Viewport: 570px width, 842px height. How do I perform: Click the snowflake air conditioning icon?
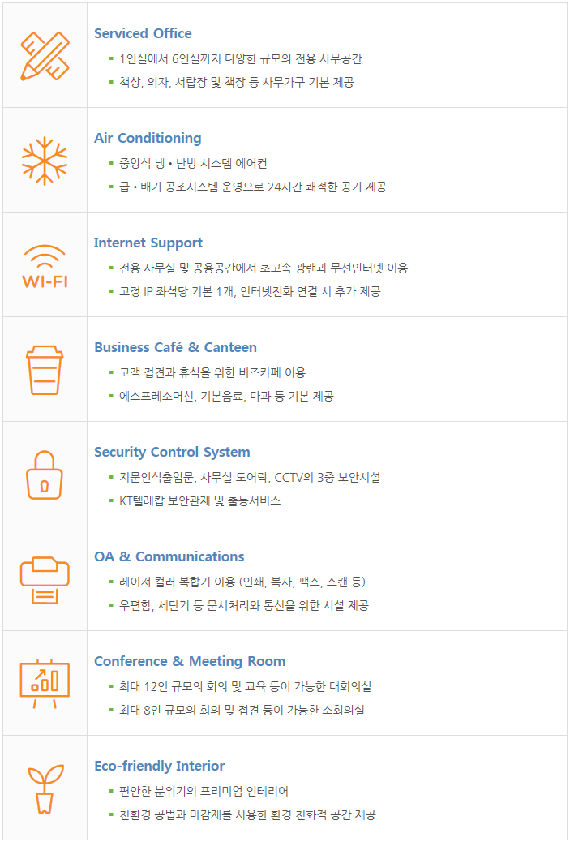45,161
